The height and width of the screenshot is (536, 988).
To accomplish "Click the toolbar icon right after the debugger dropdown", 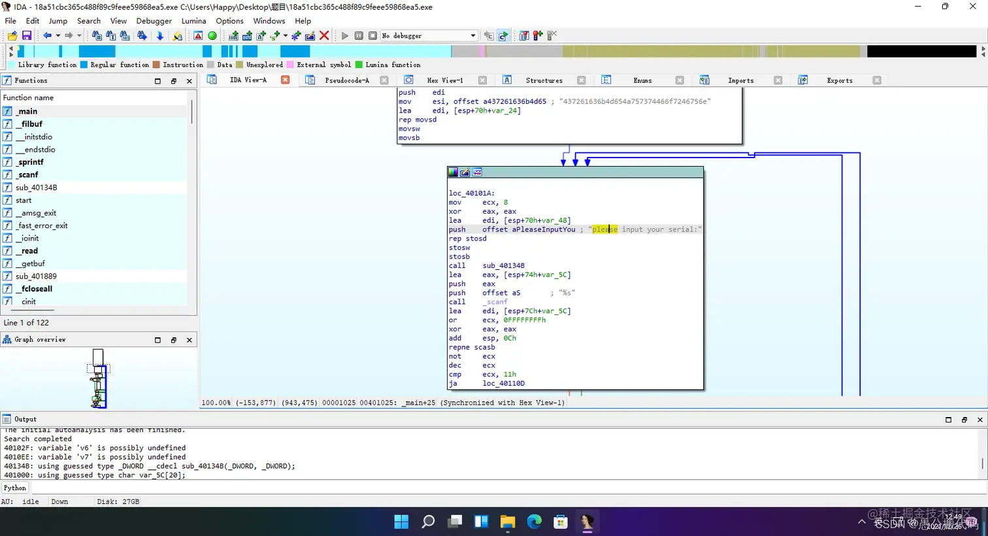I will 489,35.
